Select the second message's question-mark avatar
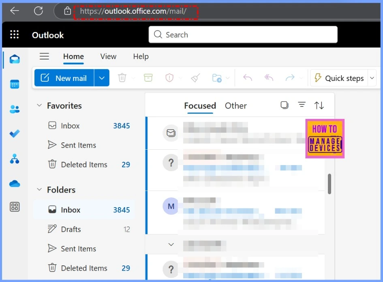383x282 pixels. tap(171, 162)
